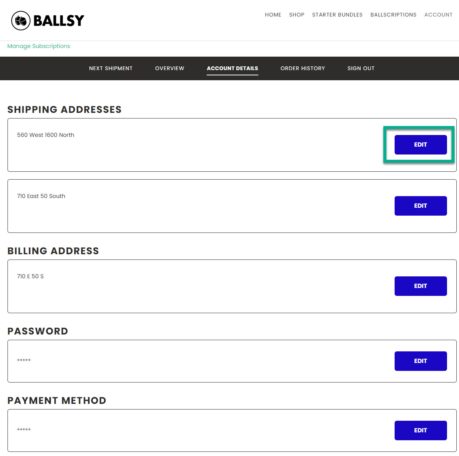This screenshot has height=456, width=459.
Task: Edit the password
Action: [x=420, y=361]
